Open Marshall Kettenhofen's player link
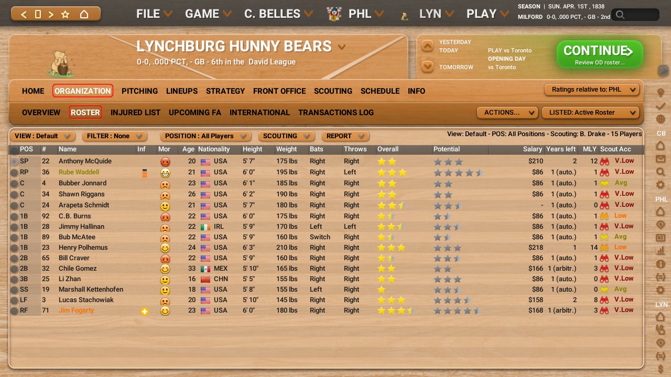671x377 pixels. coord(91,290)
